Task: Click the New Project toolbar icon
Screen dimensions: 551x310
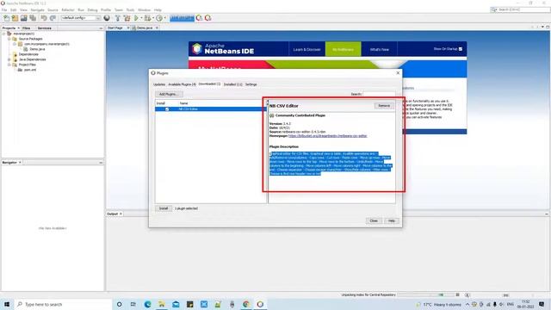Action: click(x=15, y=18)
